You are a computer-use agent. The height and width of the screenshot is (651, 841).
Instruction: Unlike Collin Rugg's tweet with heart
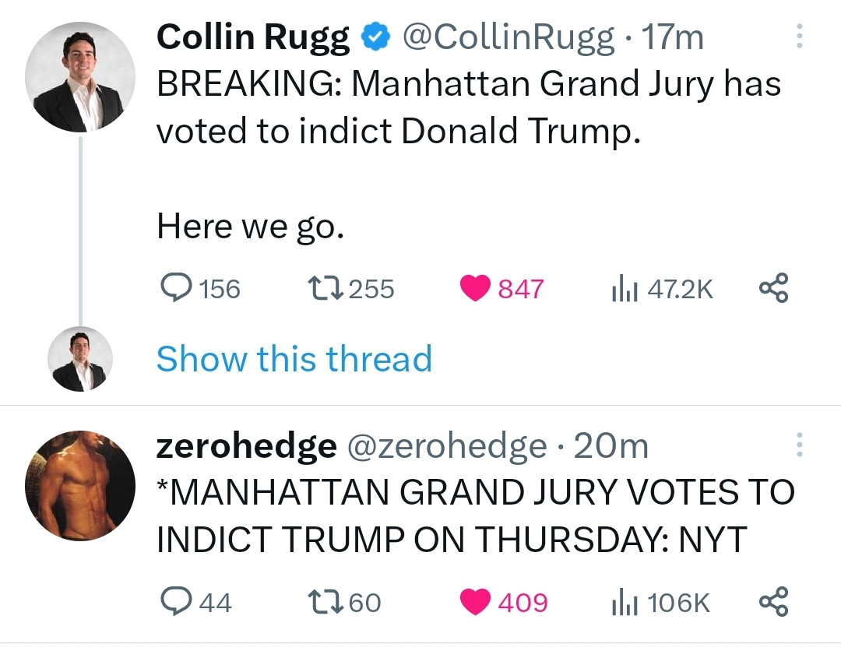pos(477,290)
